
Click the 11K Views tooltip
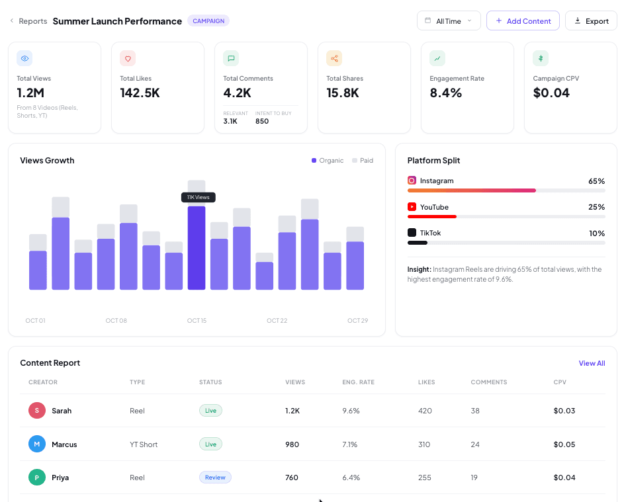click(x=198, y=197)
